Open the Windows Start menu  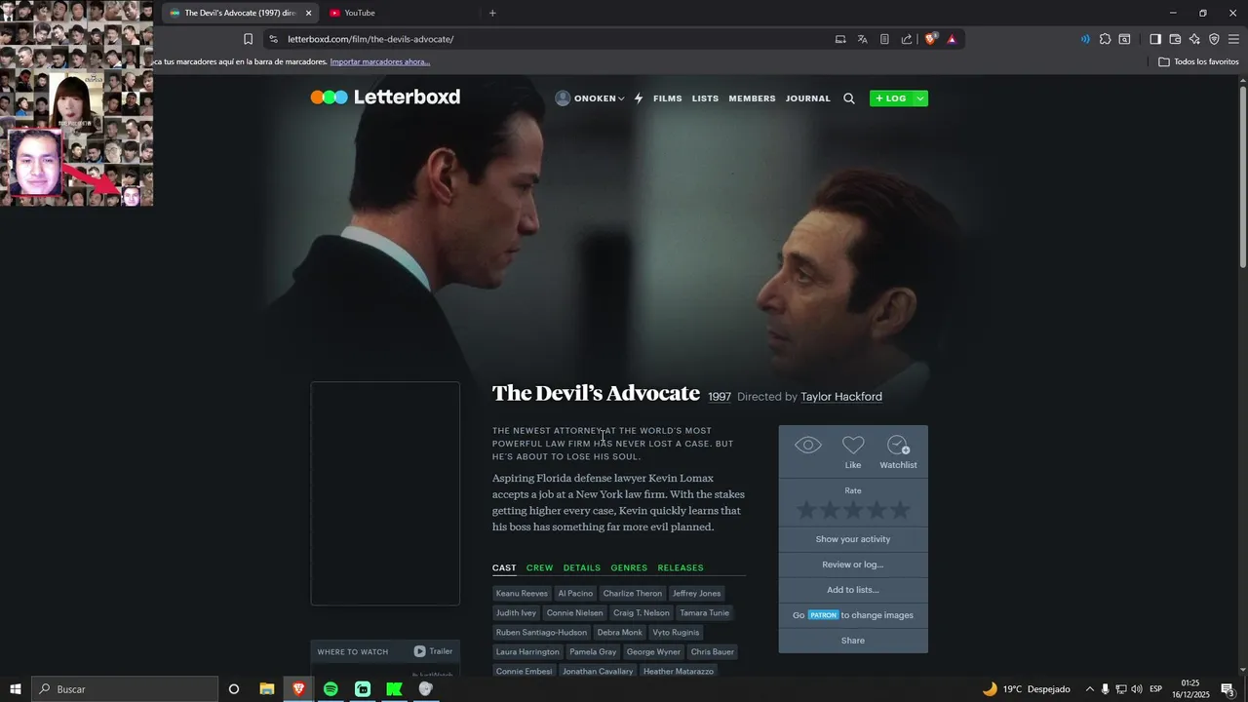[16, 689]
